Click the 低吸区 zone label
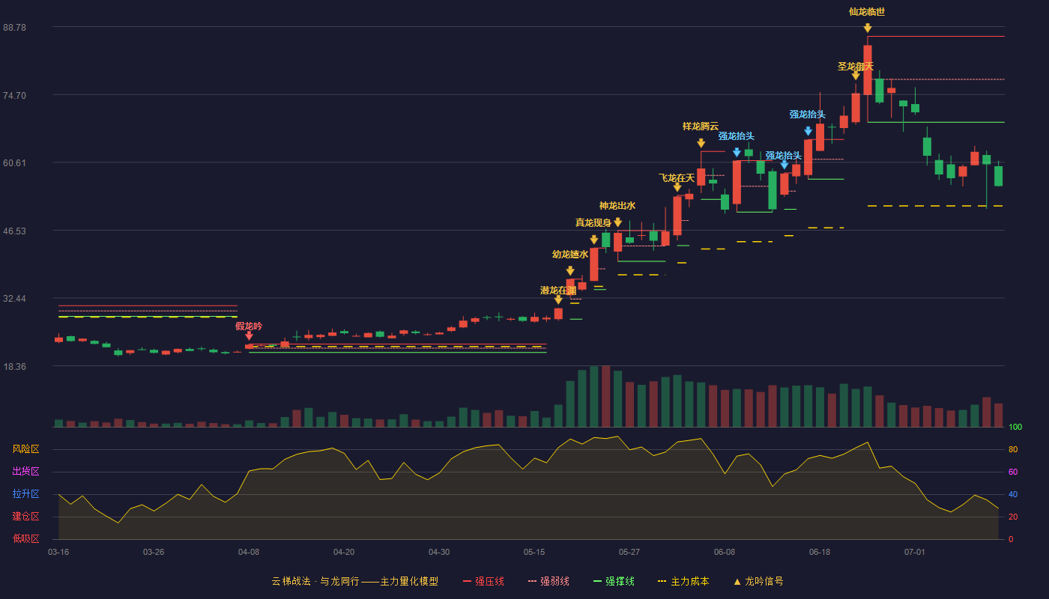1049x599 pixels. 25,538
